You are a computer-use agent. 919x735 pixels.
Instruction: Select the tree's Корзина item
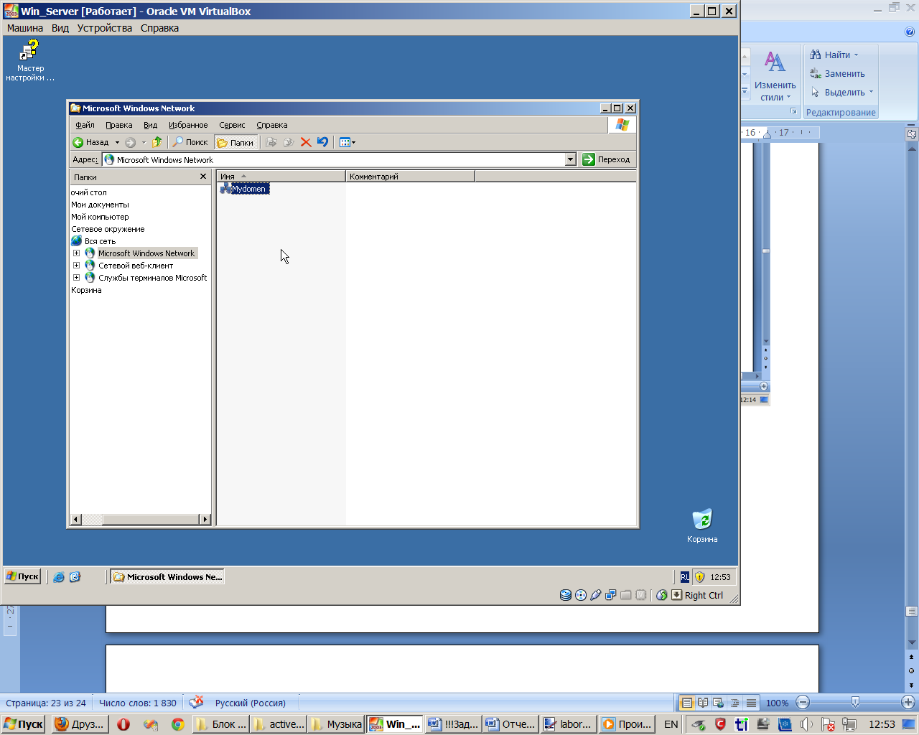86,290
